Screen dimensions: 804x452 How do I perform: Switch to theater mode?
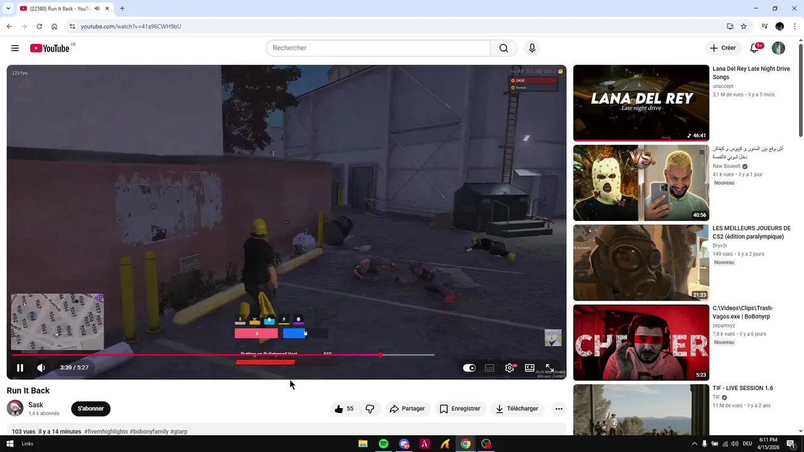(530, 368)
